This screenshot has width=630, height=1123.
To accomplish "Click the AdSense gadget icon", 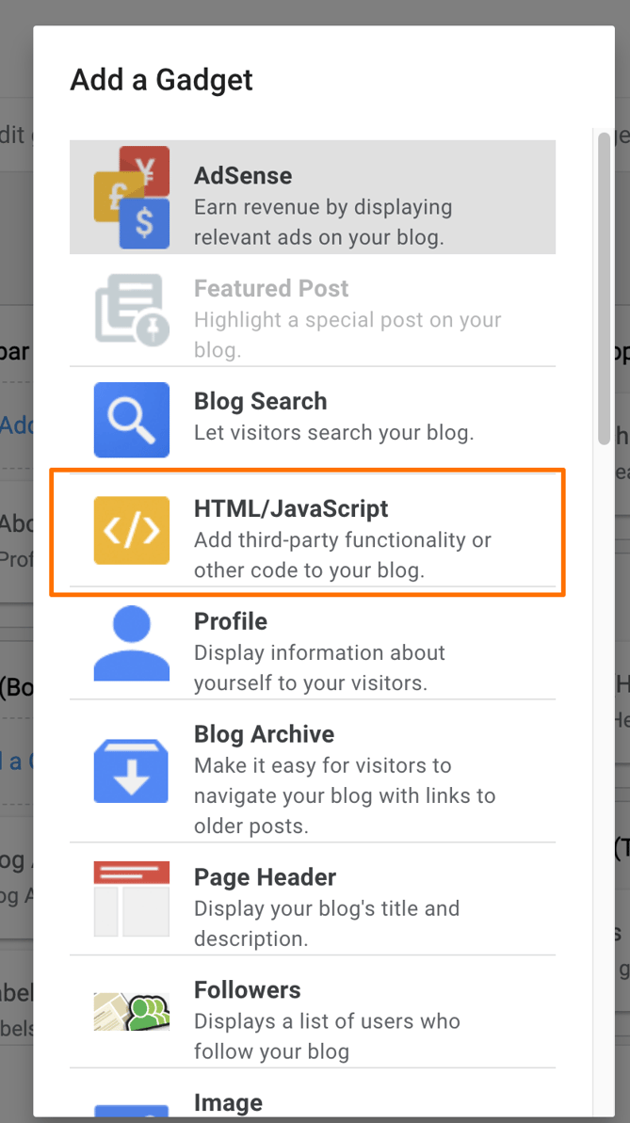I will 131,196.
